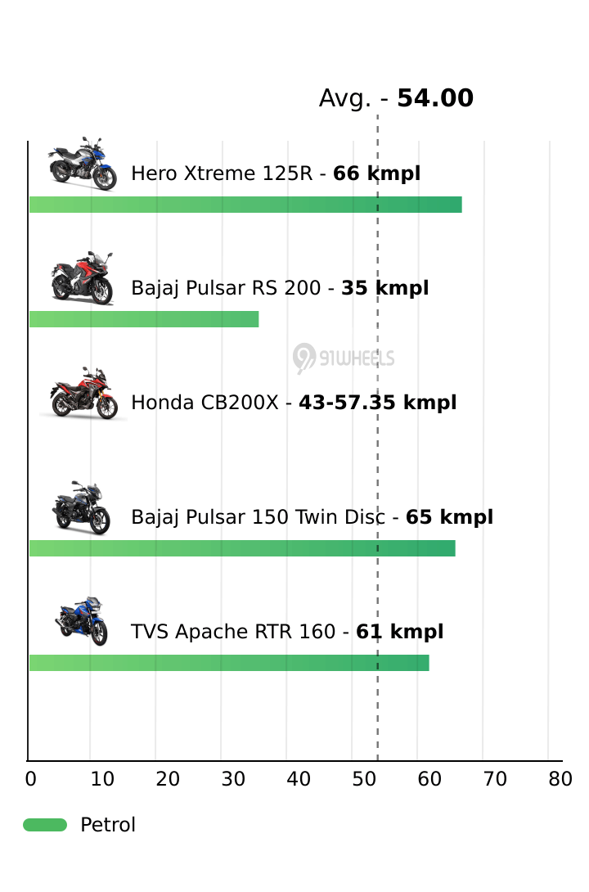Select the Honda CB200X 43-57.35 kmpl label
The image size is (589, 892).
click(x=294, y=403)
